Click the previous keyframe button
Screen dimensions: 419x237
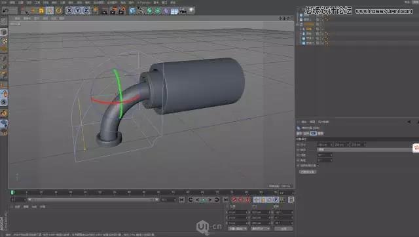tap(191, 200)
